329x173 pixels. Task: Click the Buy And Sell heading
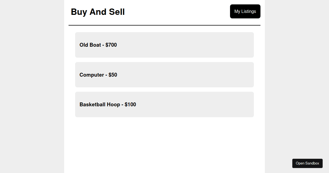98,12
